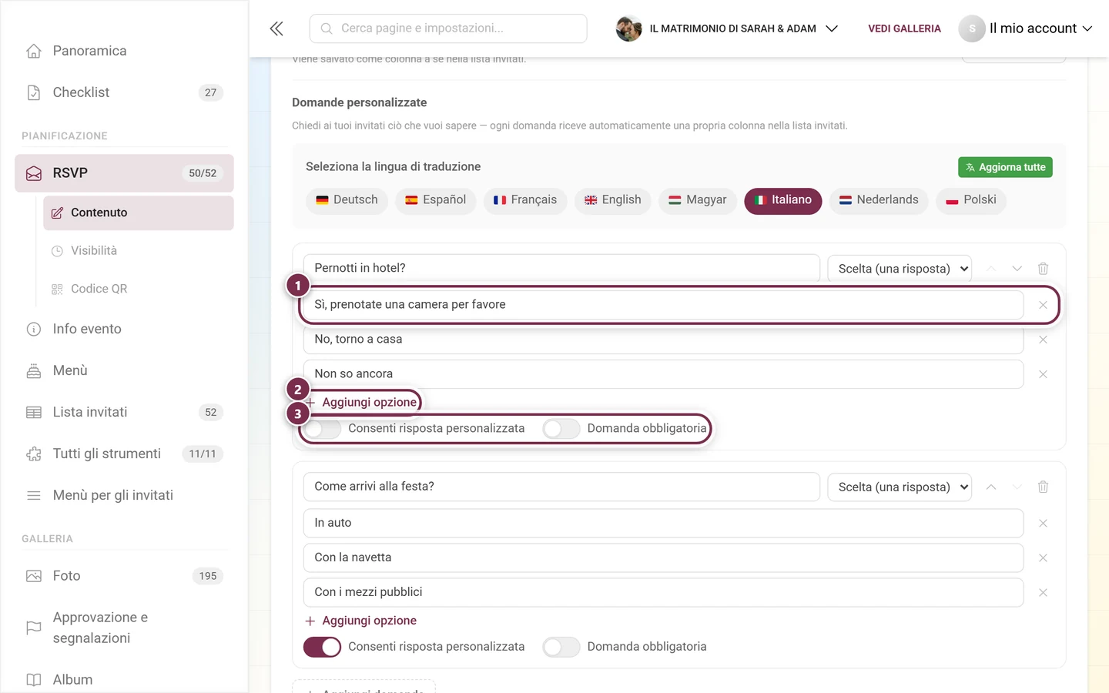Viewport: 1109px width, 693px height.
Task: Open the Foto gallery section
Action: (x=124, y=576)
